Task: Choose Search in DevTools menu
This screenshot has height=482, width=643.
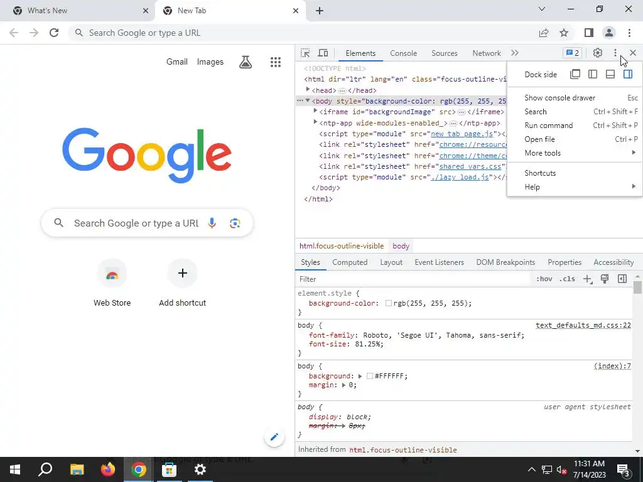Action: point(575,112)
